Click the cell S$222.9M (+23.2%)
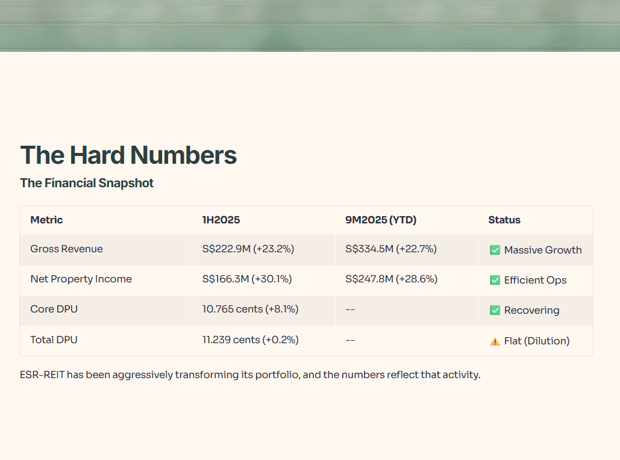 [248, 249]
